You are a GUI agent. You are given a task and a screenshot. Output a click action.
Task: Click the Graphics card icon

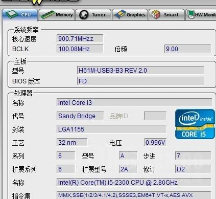(x=120, y=15)
